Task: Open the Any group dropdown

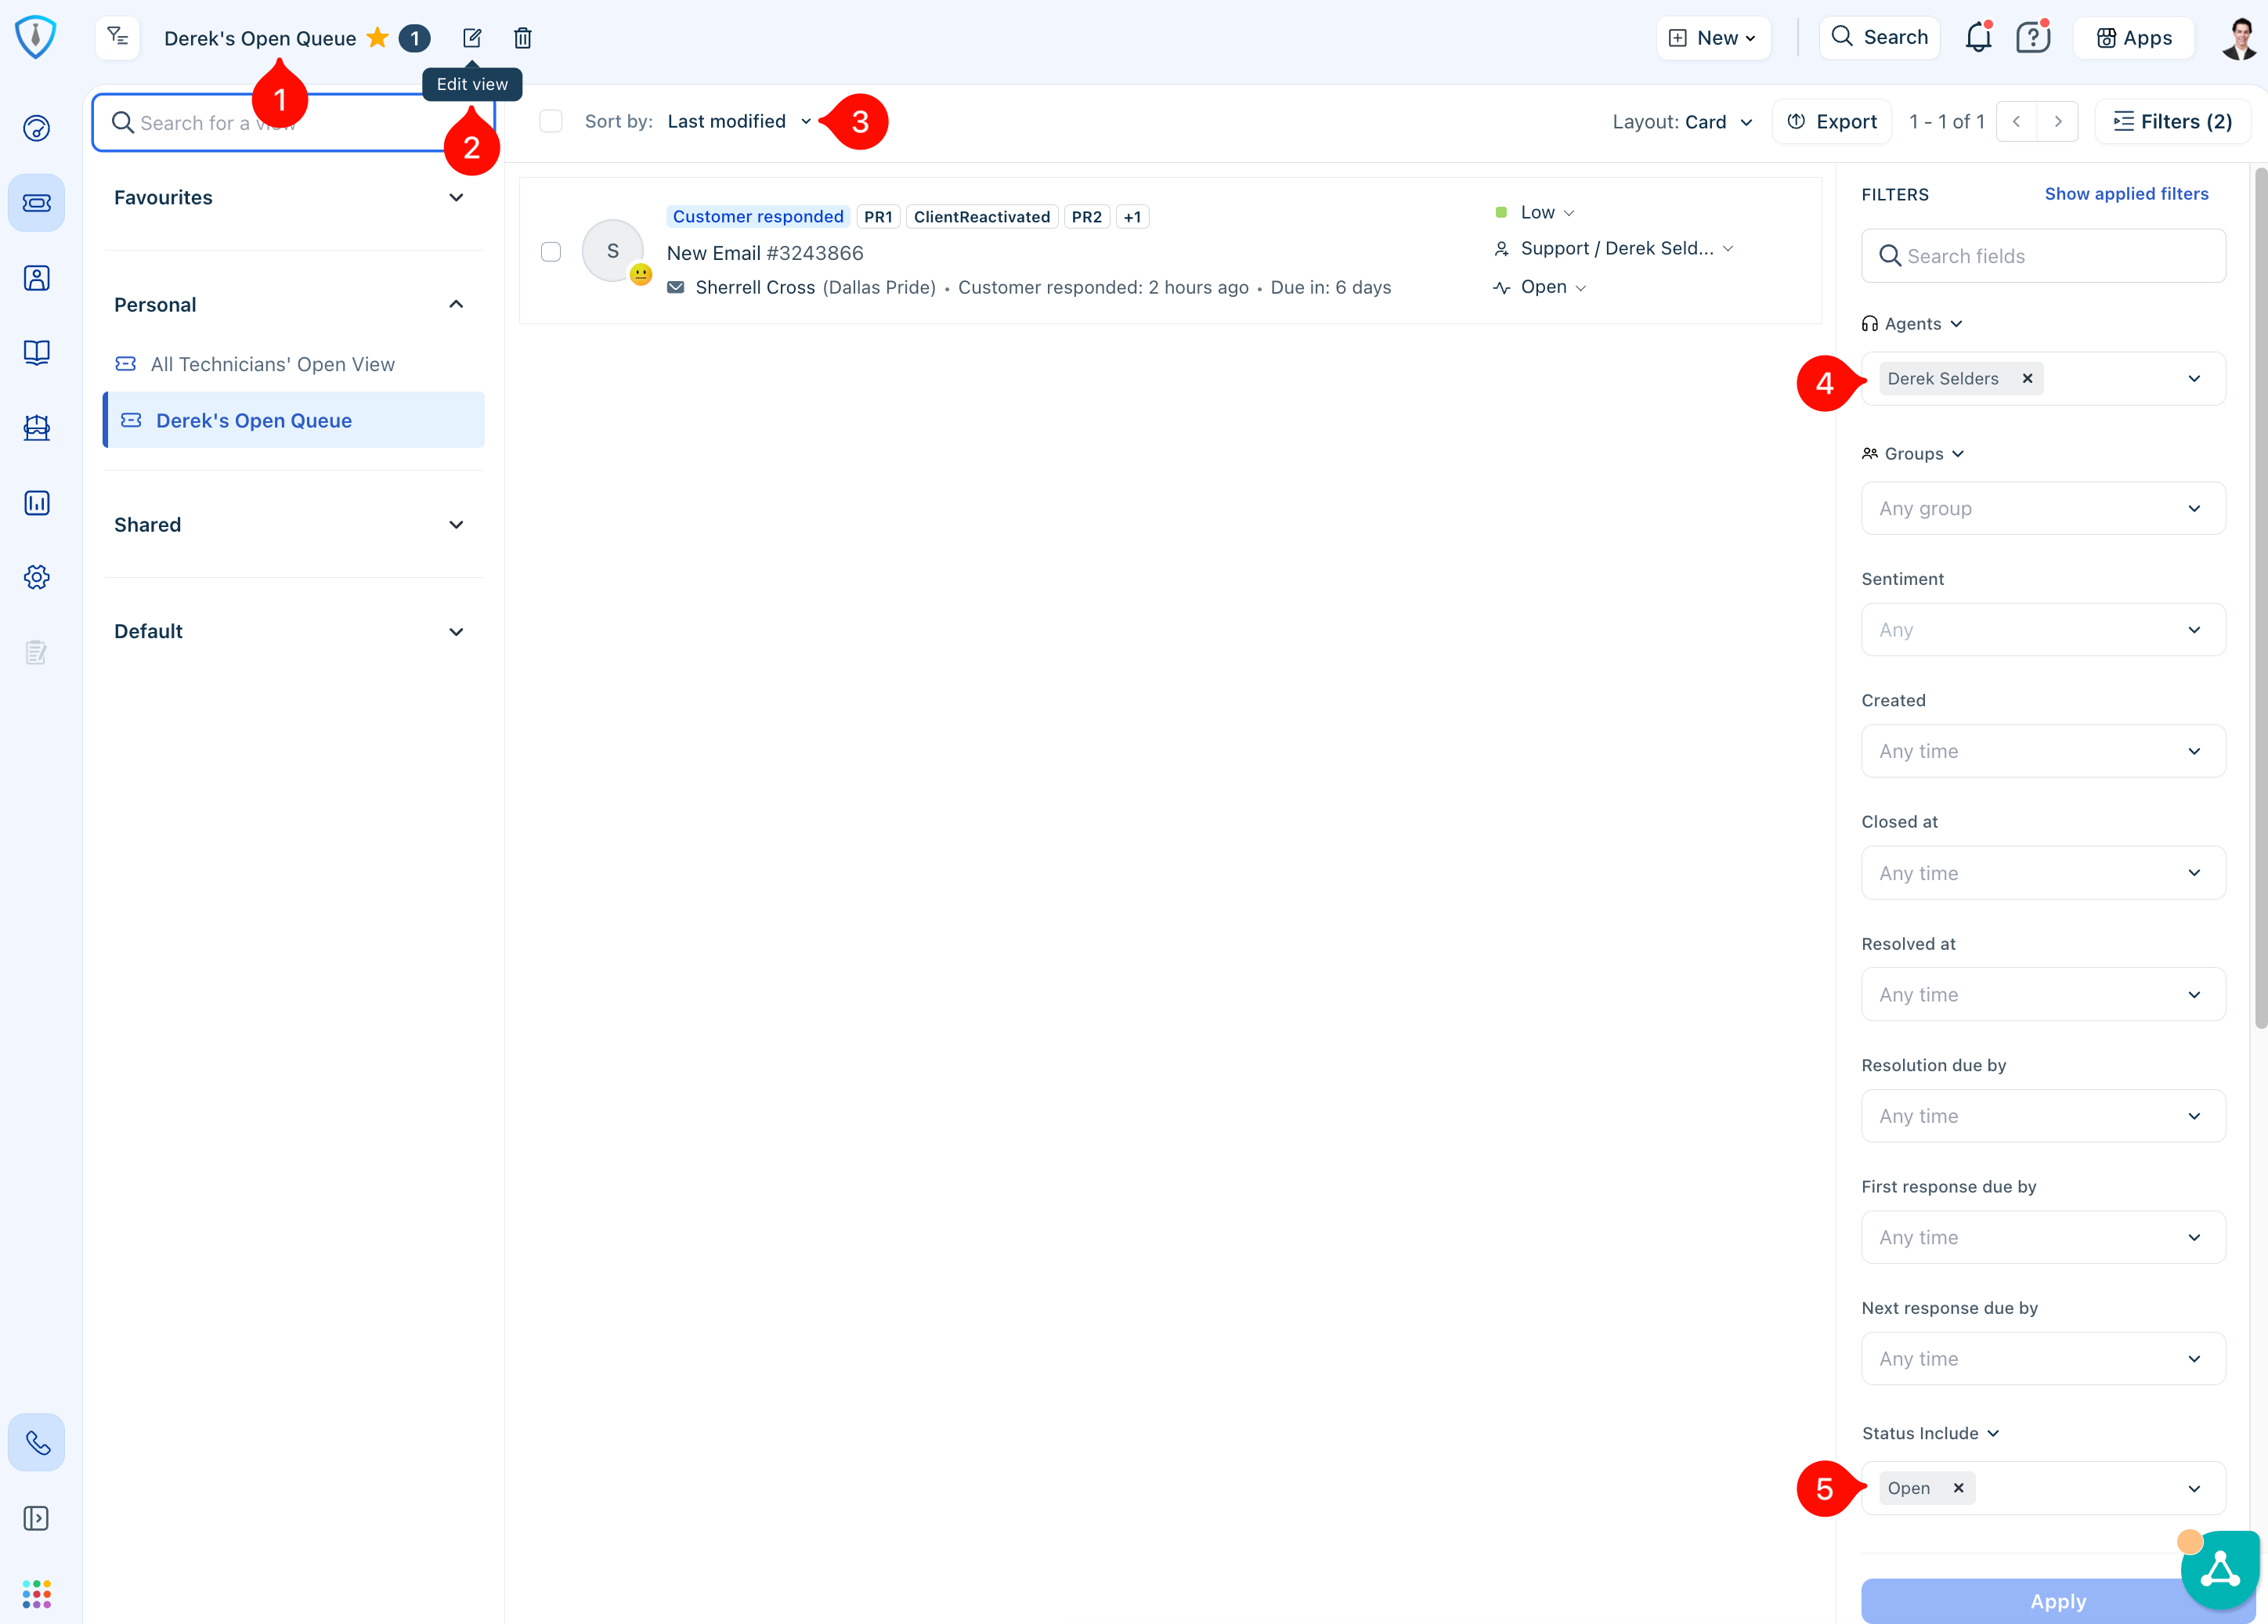Action: (x=2042, y=508)
